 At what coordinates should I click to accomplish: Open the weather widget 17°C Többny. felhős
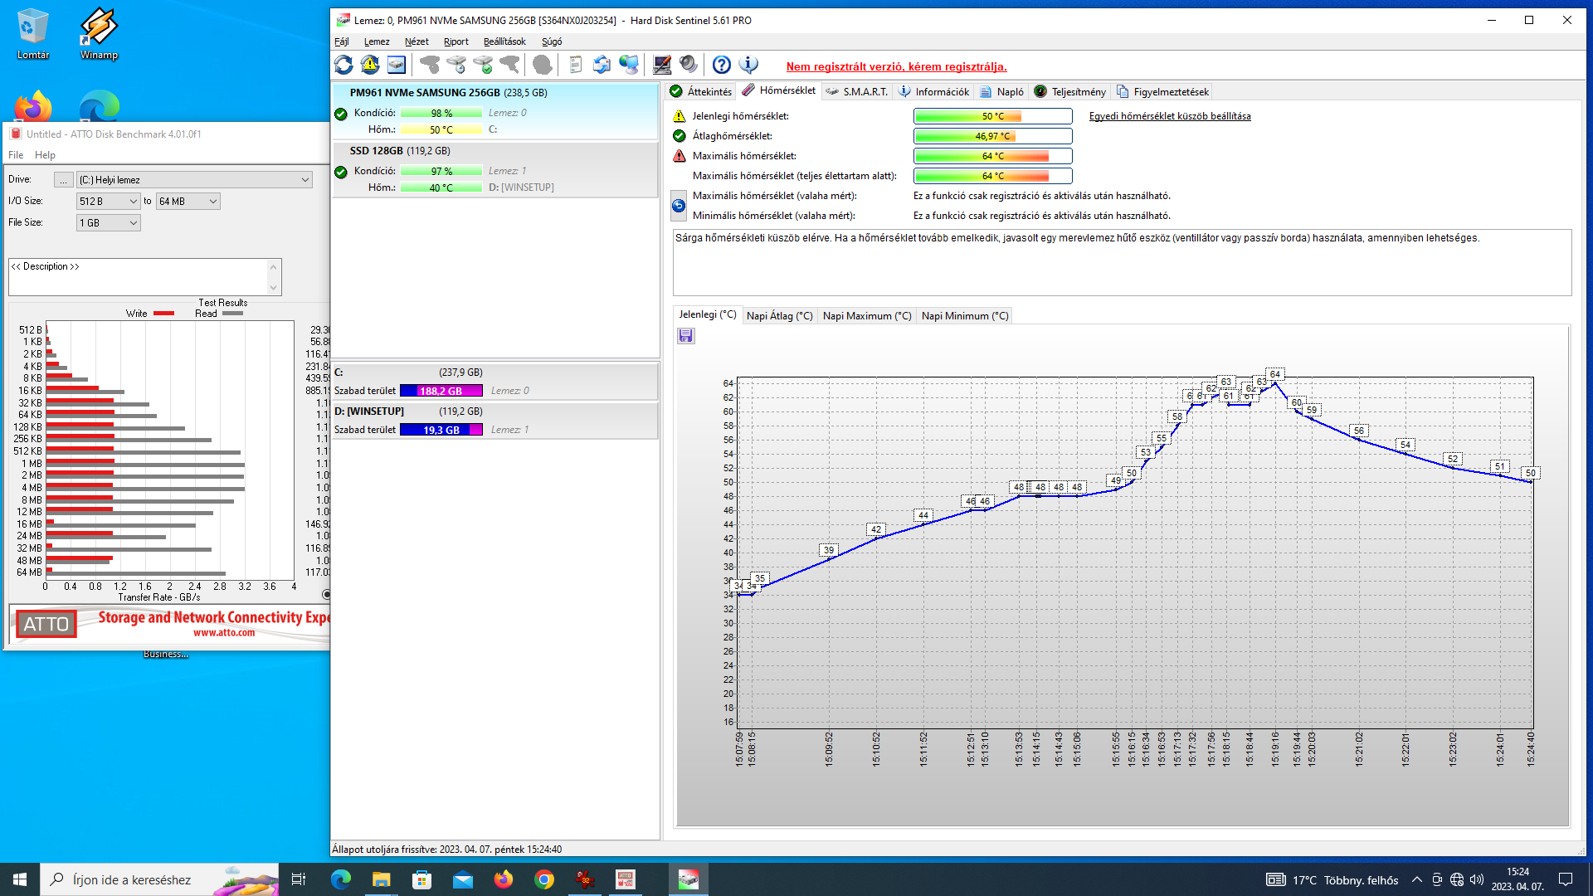(1332, 880)
